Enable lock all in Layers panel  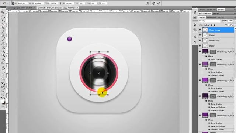click(x=214, y=25)
